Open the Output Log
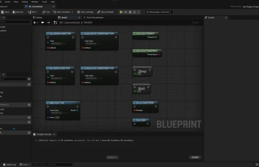259x167 pixels. point(9,164)
